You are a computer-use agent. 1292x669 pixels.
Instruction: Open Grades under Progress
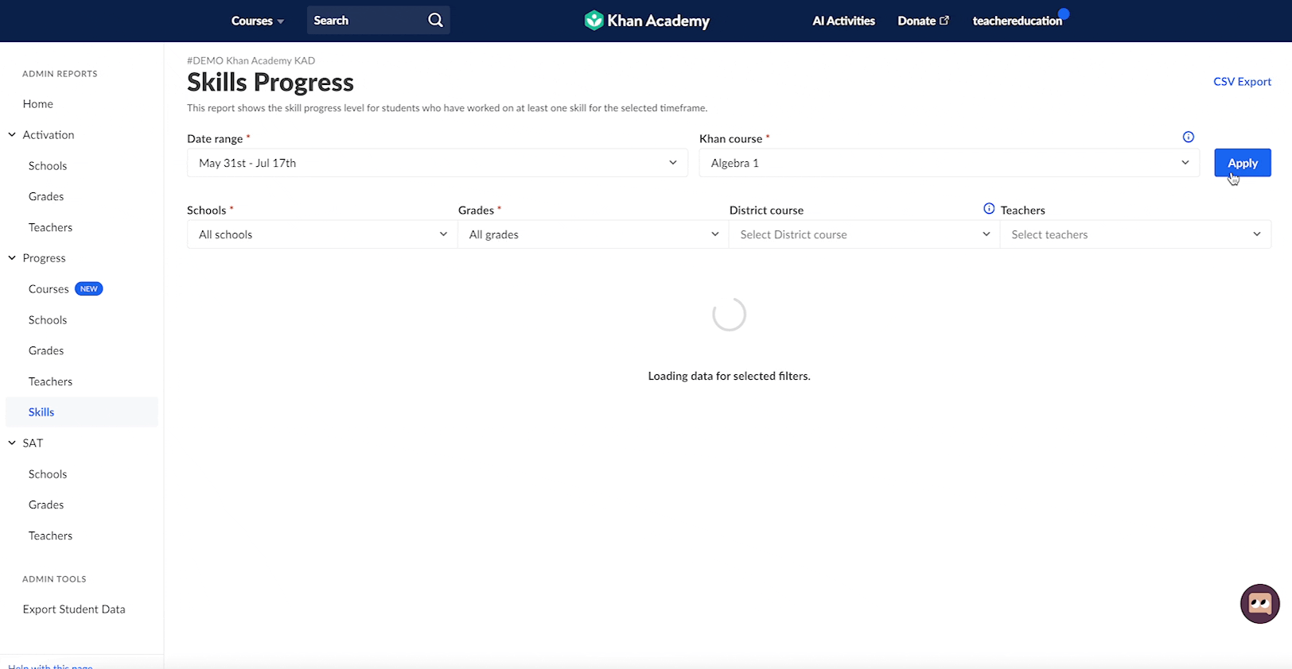[x=46, y=351]
